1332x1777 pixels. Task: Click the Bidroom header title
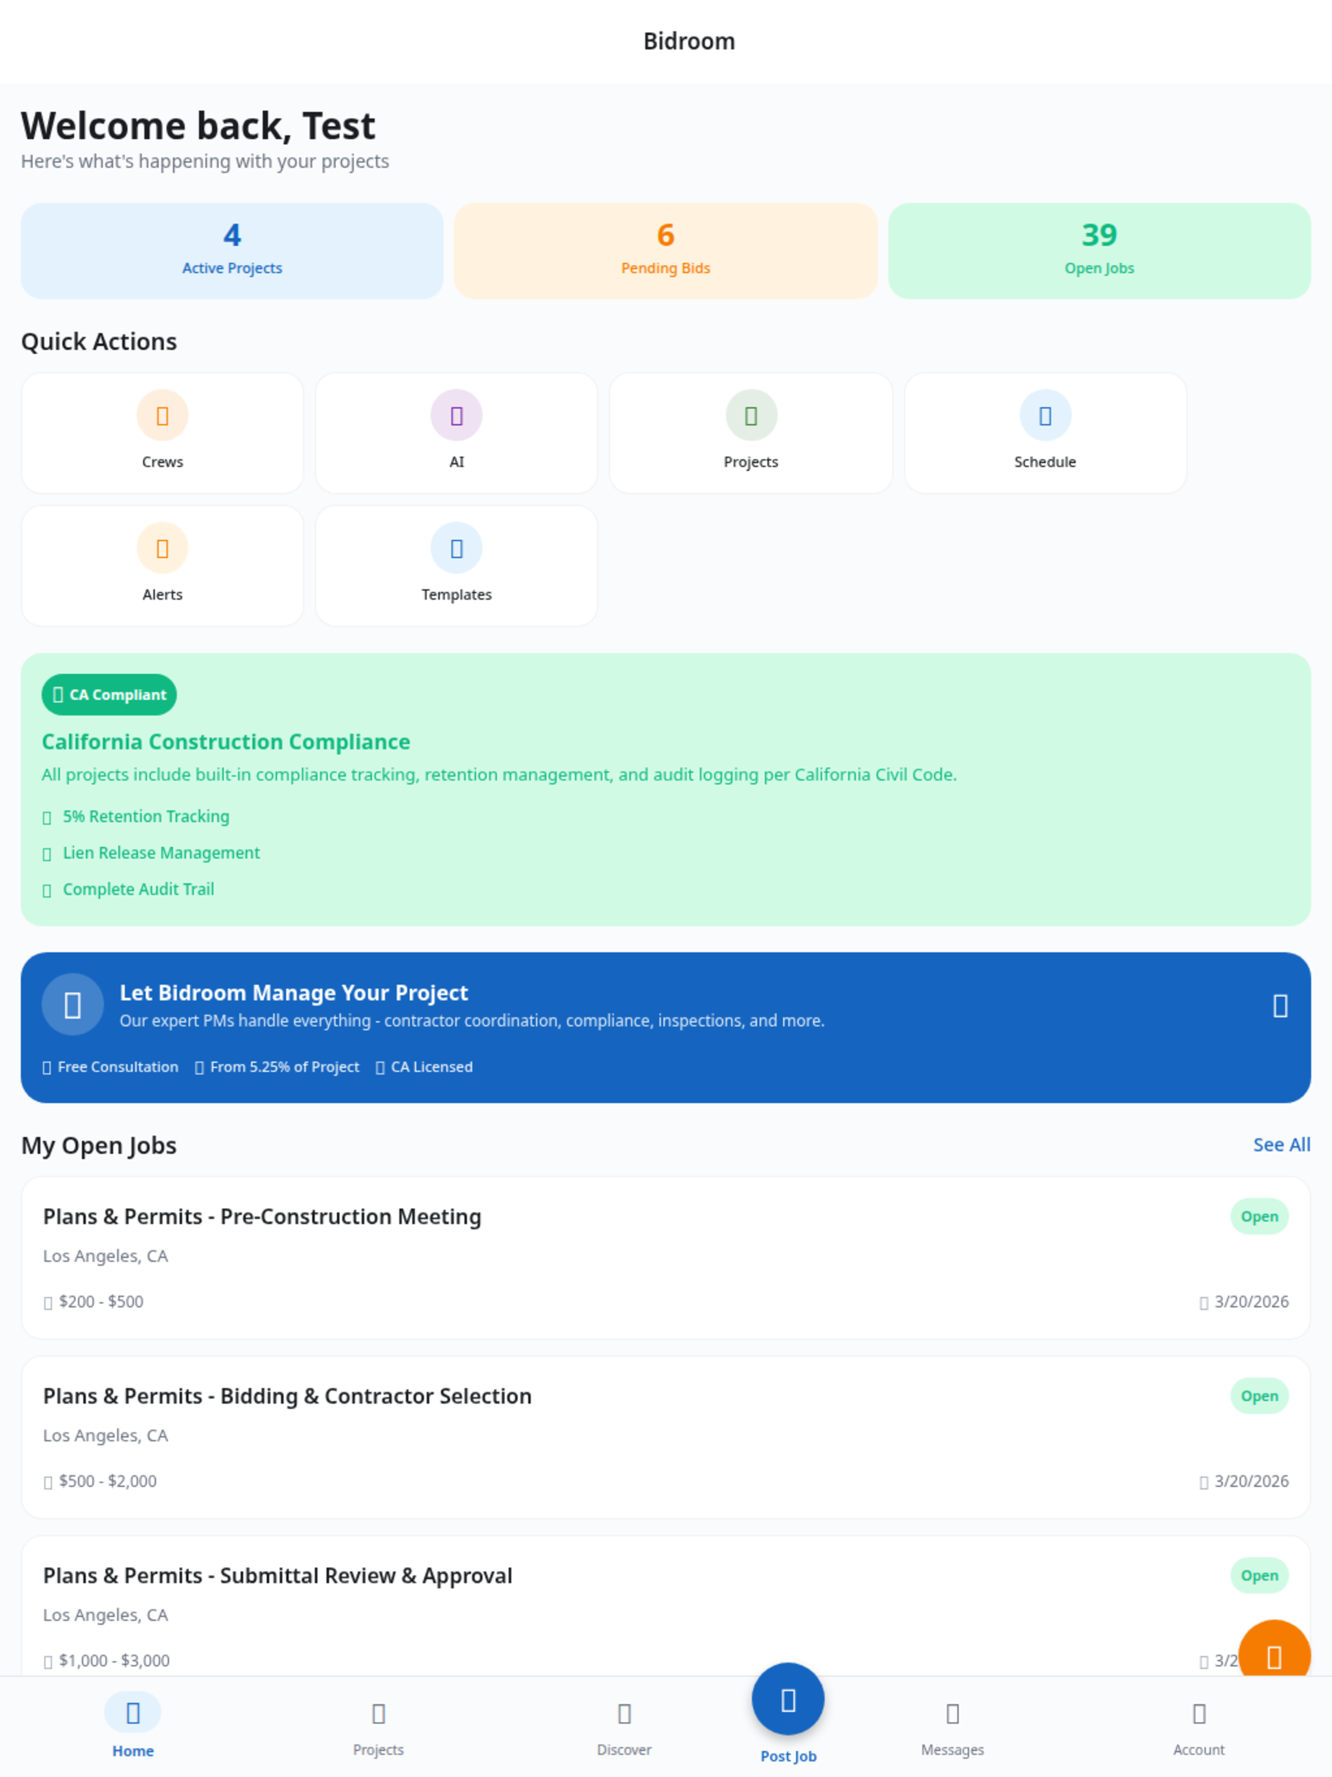(689, 41)
